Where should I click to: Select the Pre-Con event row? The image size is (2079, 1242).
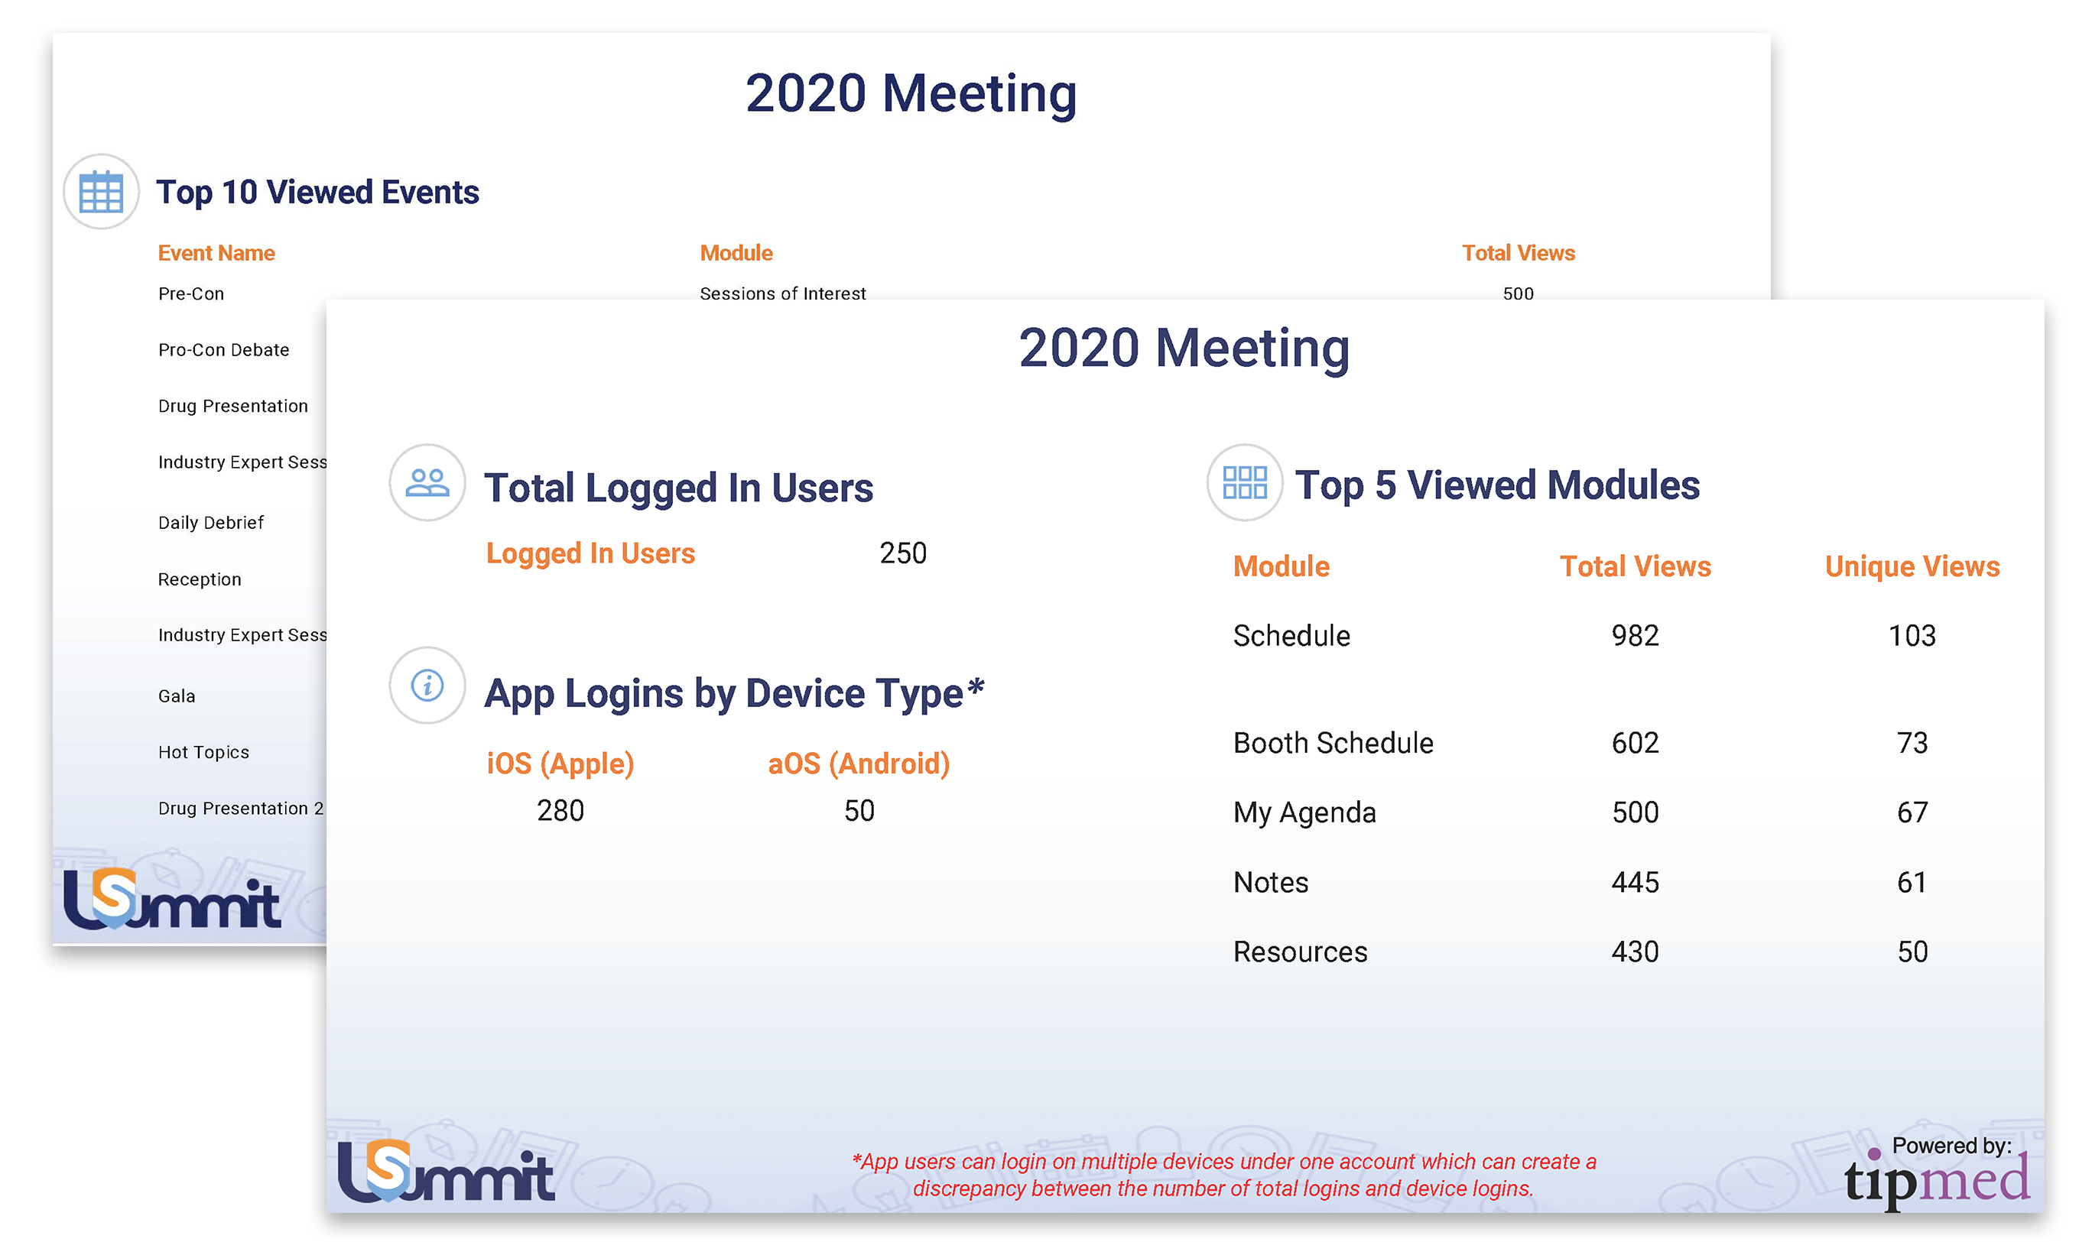coord(191,293)
